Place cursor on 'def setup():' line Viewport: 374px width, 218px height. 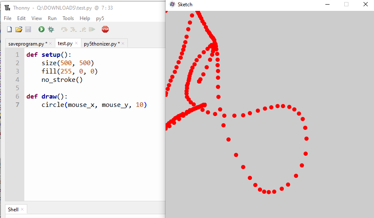click(x=49, y=55)
